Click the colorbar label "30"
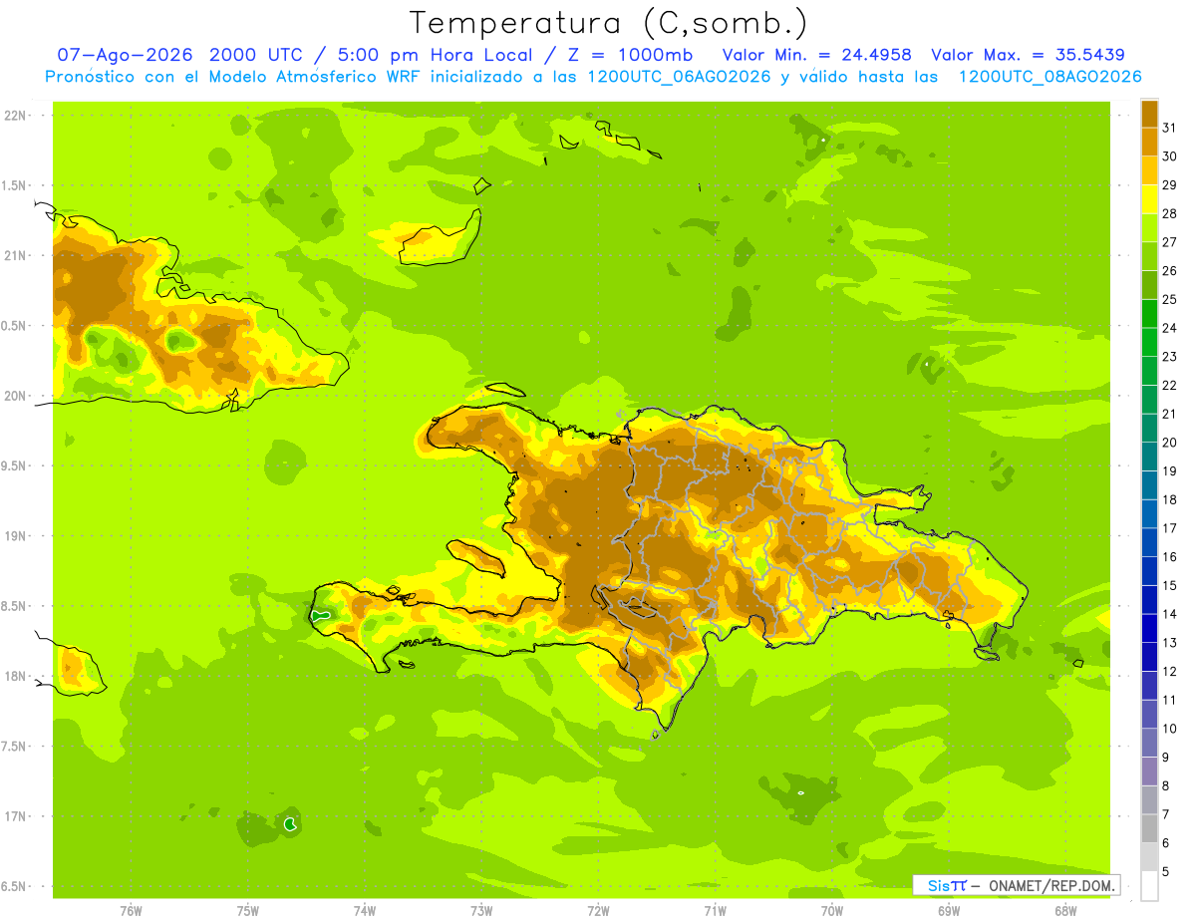 pos(1170,156)
